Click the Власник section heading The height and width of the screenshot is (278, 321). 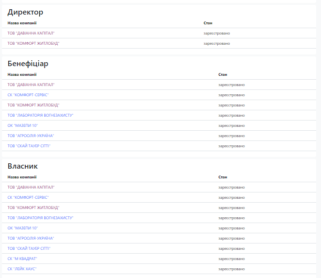[x=23, y=166]
